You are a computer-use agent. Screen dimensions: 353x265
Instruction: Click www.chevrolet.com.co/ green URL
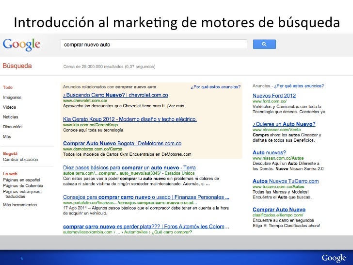click(85, 100)
